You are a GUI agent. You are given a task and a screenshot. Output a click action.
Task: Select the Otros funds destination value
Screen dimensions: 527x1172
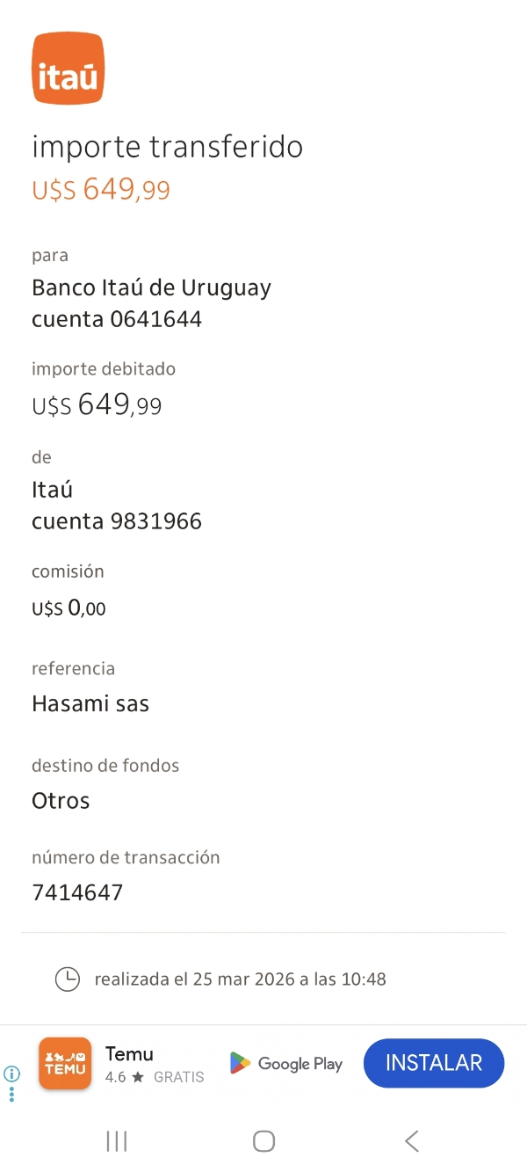click(61, 801)
